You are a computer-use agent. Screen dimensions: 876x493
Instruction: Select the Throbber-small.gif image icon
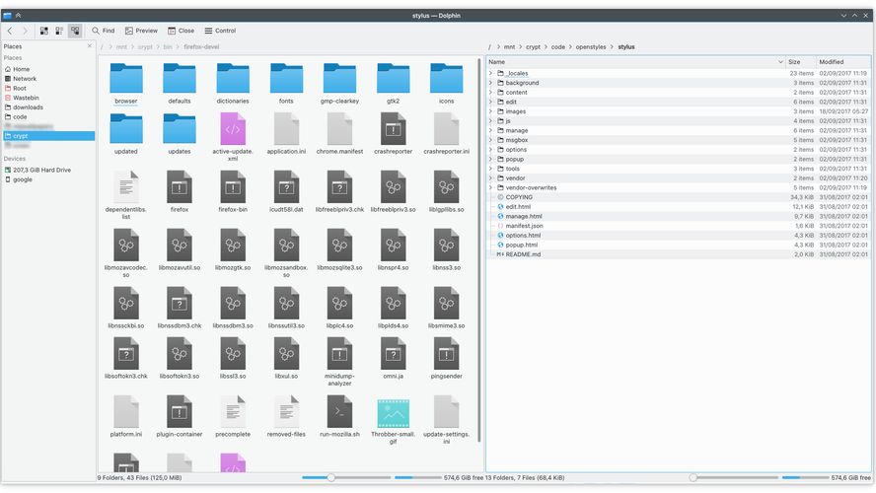coord(394,414)
